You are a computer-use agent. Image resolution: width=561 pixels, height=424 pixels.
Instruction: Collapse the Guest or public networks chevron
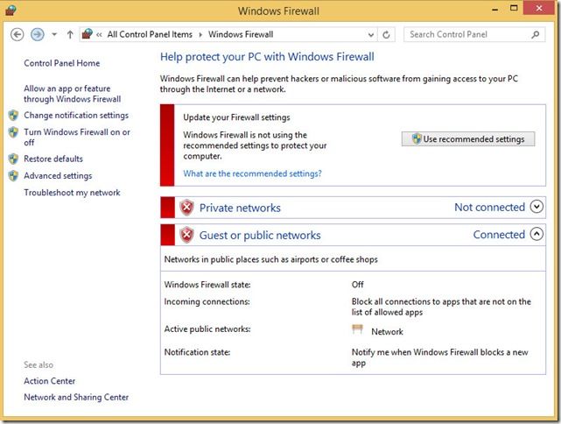[536, 234]
